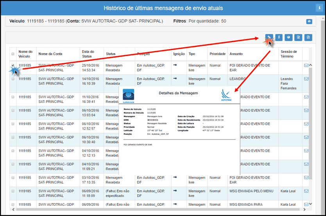
Task: Open envelope icon for 04/10/2016 12:12:13 row
Action: click(306, 151)
